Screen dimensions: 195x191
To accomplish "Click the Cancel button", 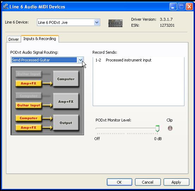I will (148, 182).
